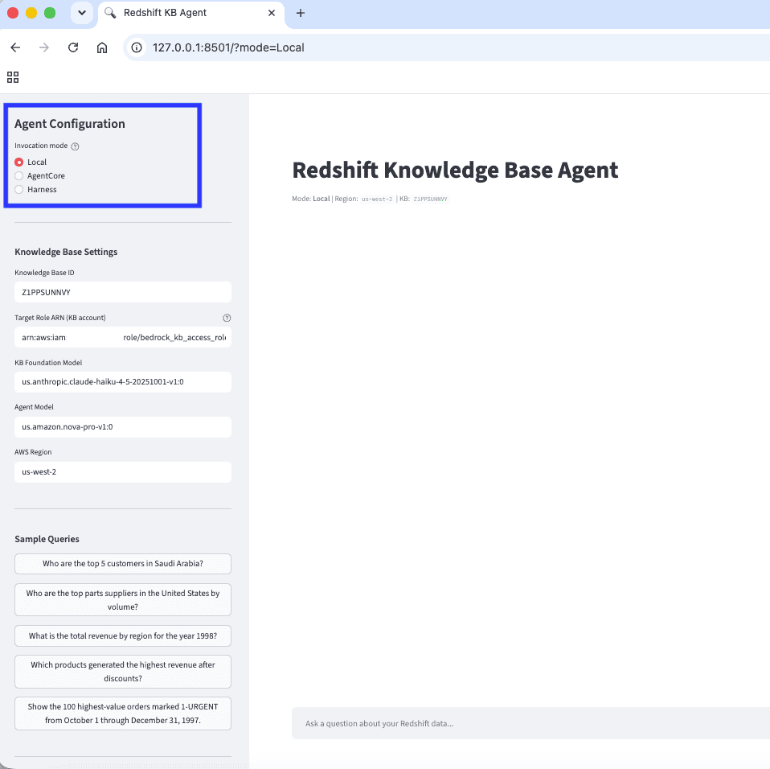Viewport: 770px width, 769px height.
Task: Edit the Knowledge Base ID field
Action: [123, 292]
